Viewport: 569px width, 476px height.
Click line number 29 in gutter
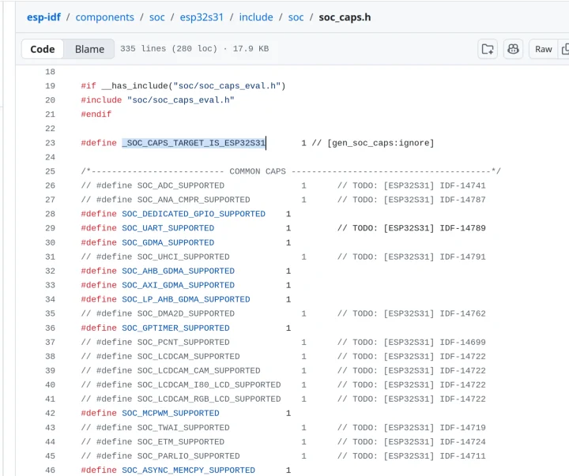pyautogui.click(x=50, y=228)
